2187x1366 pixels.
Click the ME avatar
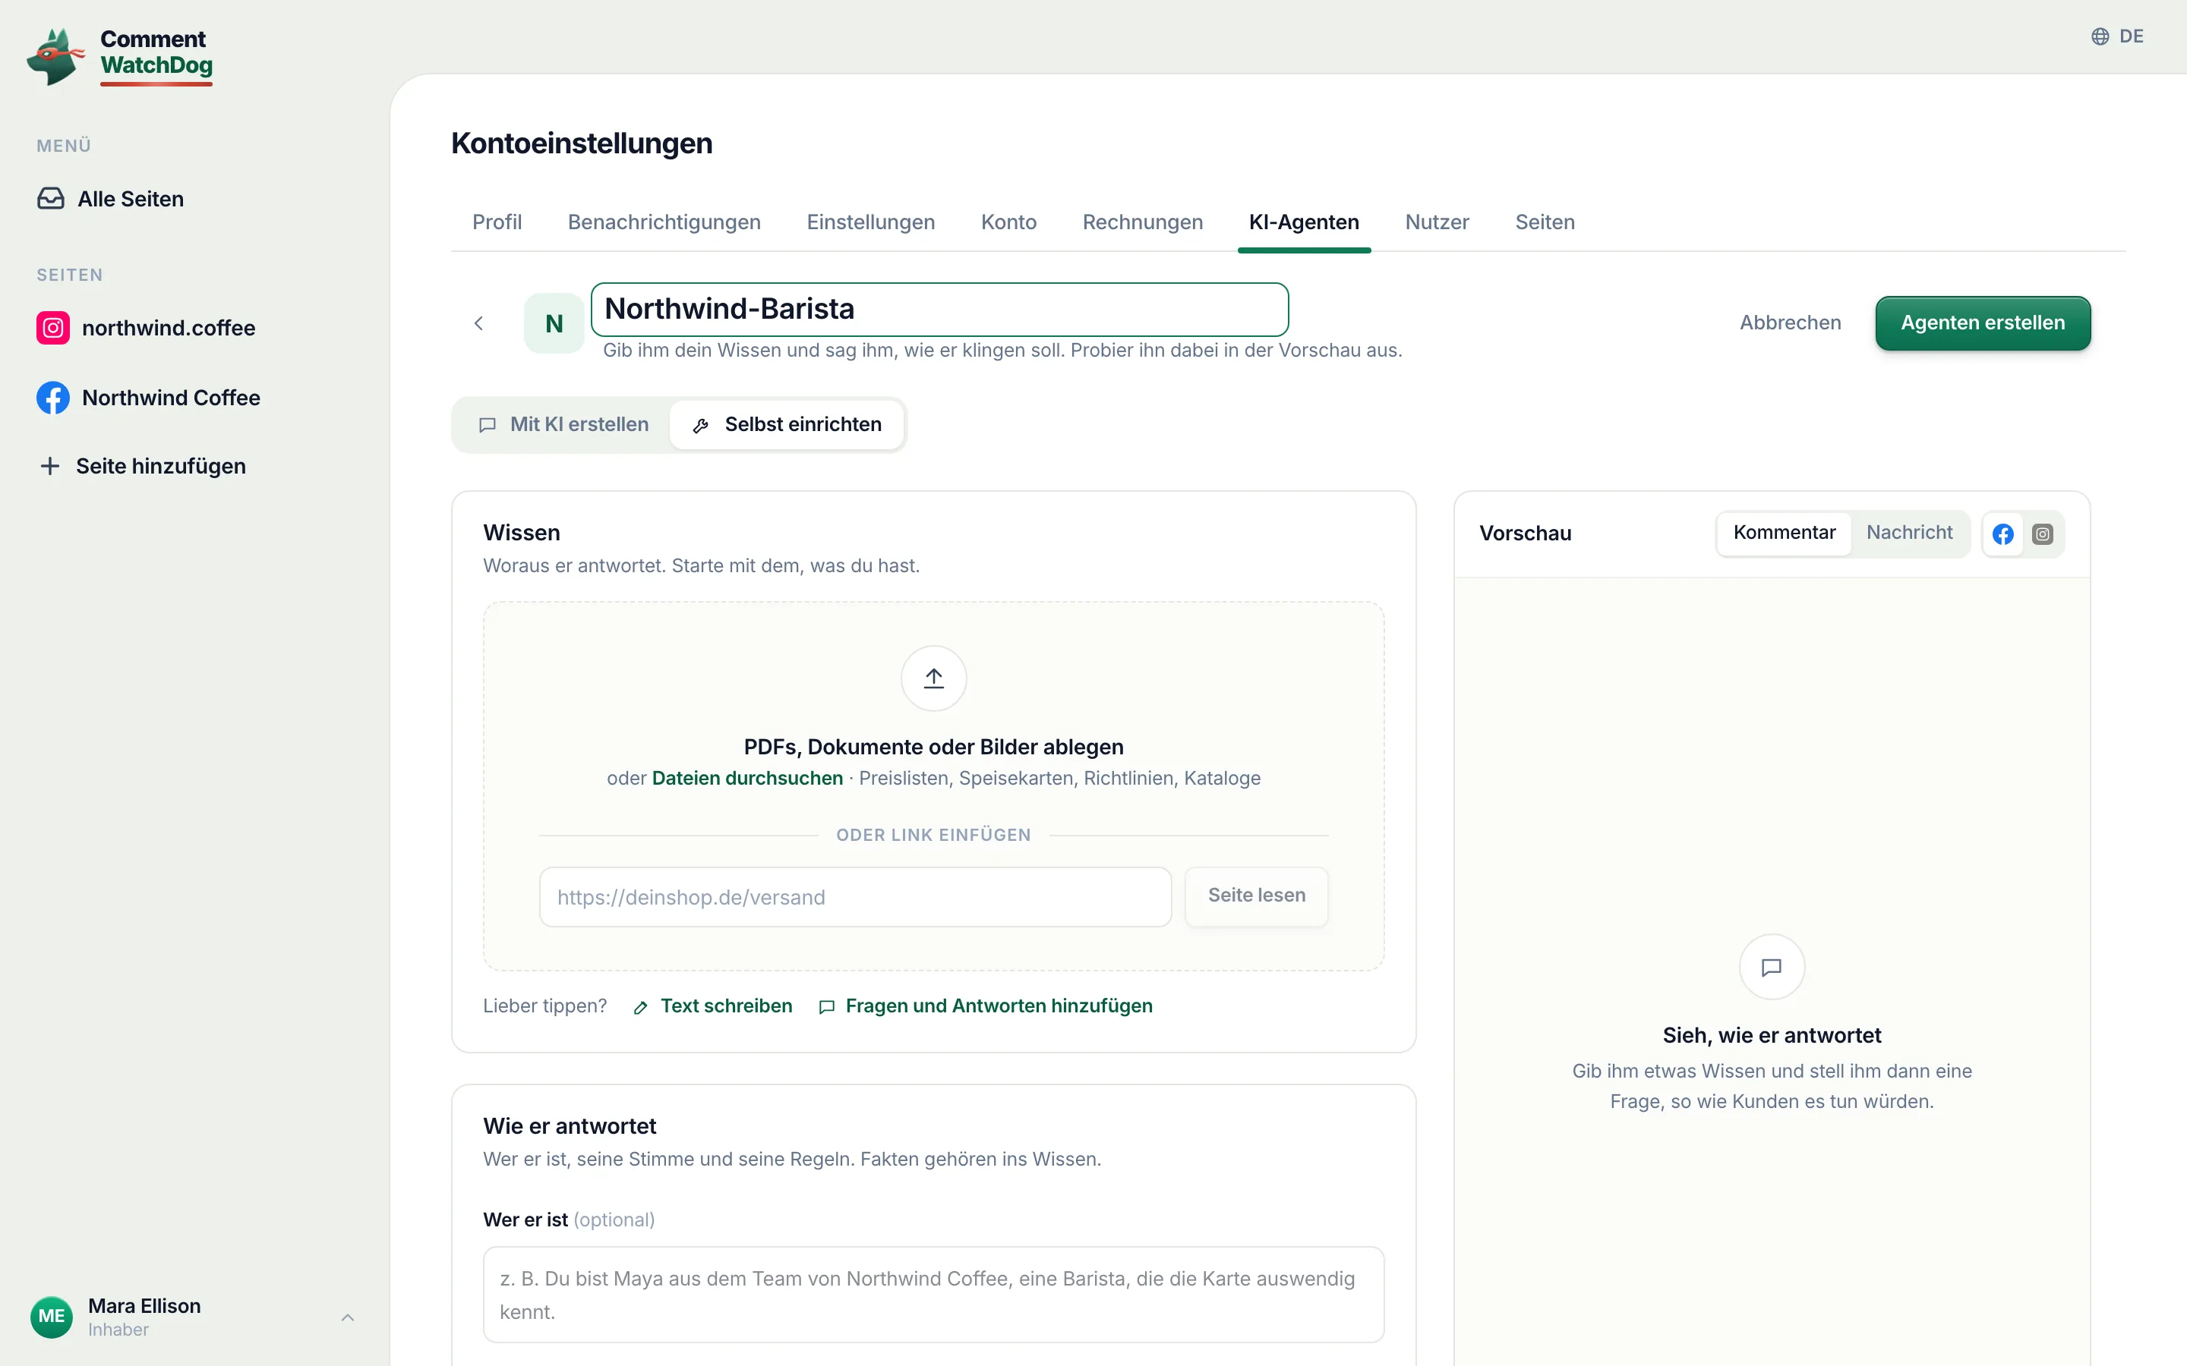coord(52,1317)
